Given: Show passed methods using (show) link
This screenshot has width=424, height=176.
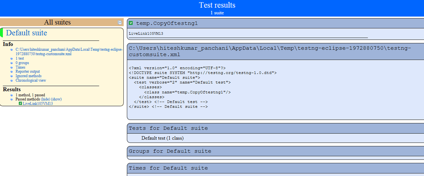Looking at the screenshot, I should (56, 99).
